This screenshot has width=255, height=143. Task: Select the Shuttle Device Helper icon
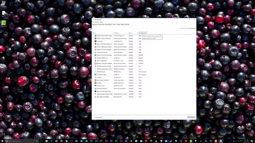[x=95, y=36]
